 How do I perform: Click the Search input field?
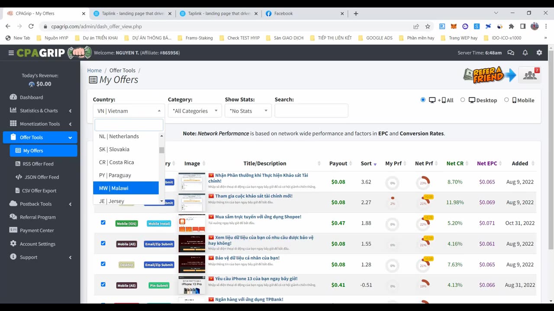(311, 111)
